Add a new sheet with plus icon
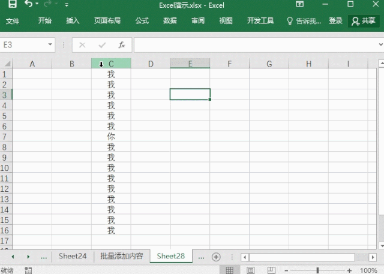Screen dimensions: 384x274 (x=216, y=257)
